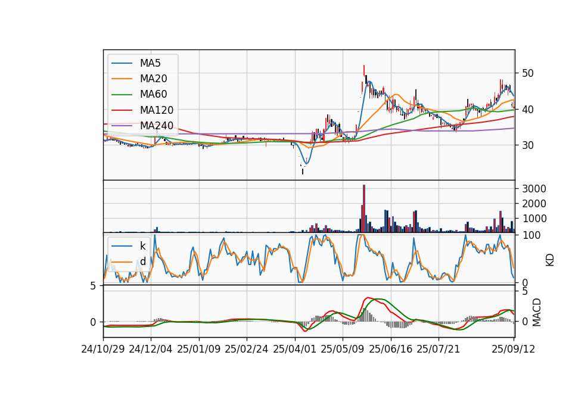Click the 25/04/01 date axis label
This screenshot has height=411, width=572.
(x=295, y=349)
